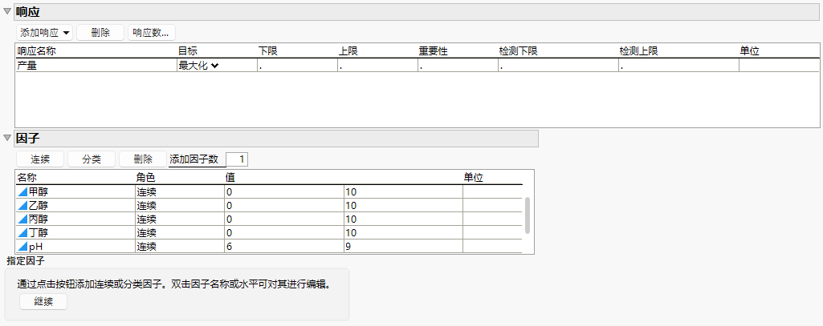Select the 丙醇 factor name
Screen dimensions: 823x326
pyautogui.click(x=39, y=219)
